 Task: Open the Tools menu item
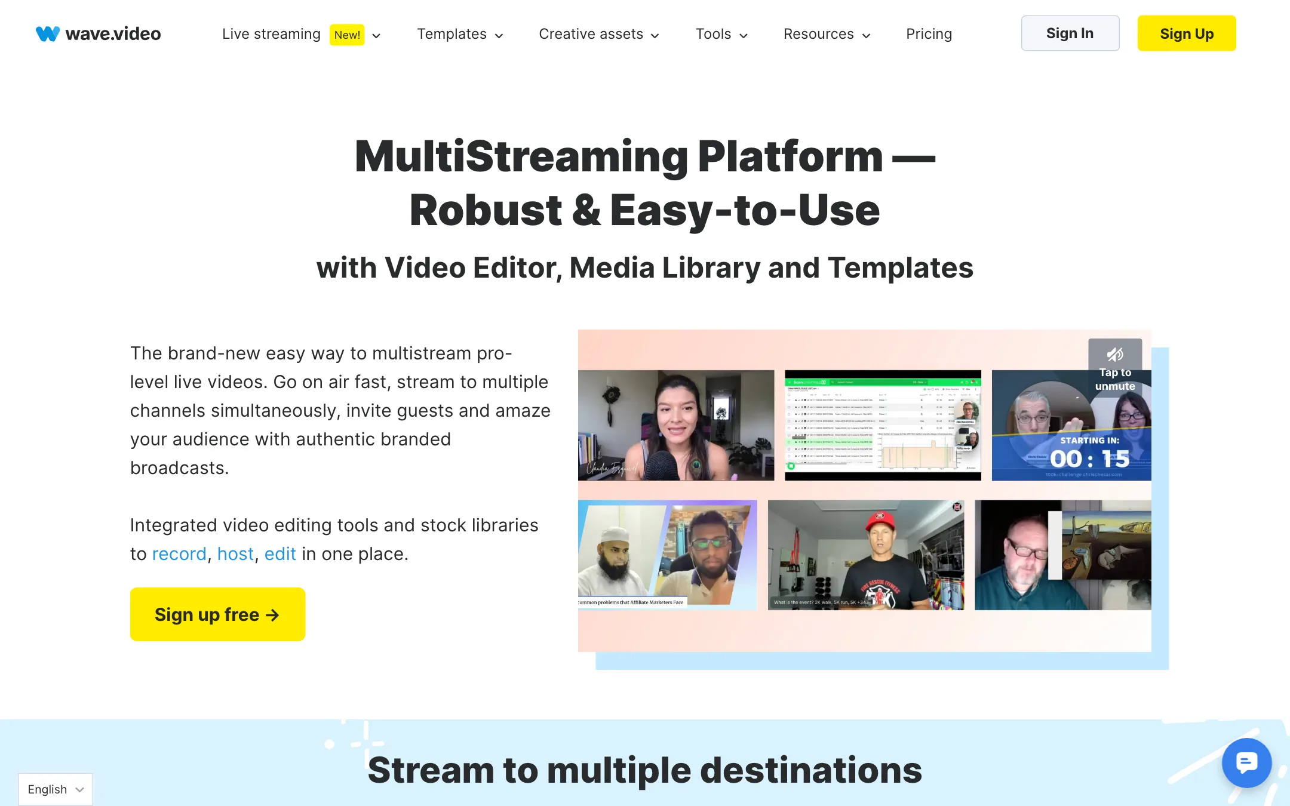point(713,34)
